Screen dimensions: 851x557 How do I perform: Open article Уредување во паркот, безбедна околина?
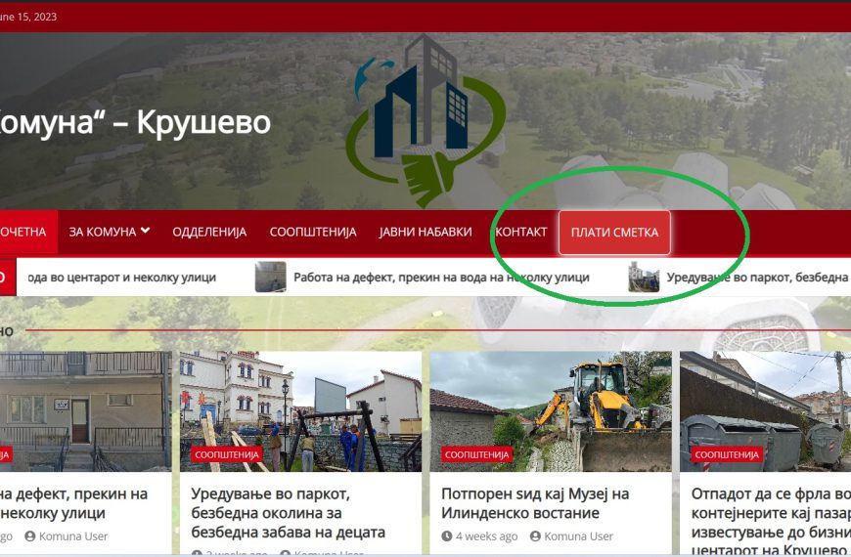289,513
